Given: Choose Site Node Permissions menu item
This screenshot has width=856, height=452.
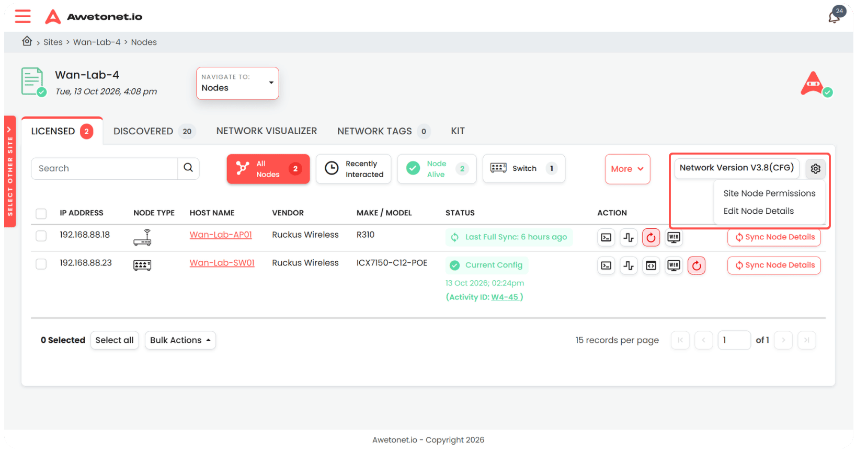Looking at the screenshot, I should point(769,193).
